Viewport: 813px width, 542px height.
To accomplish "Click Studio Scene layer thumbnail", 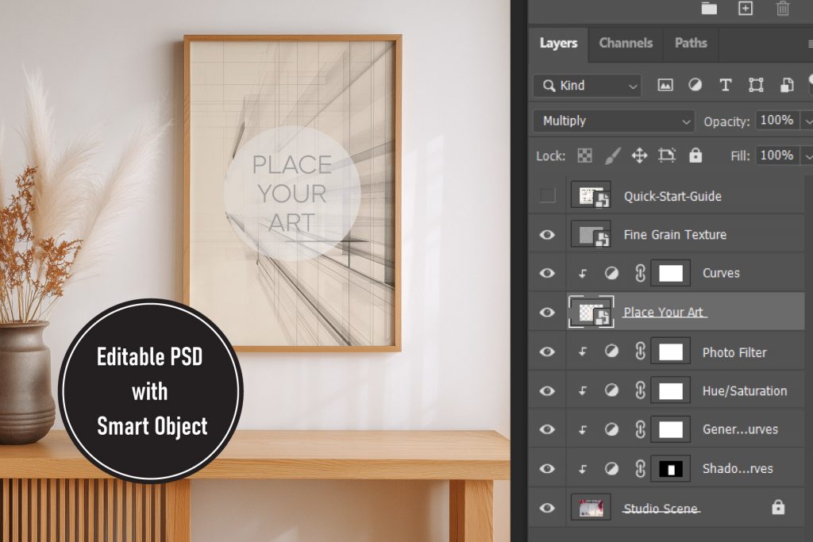I will tap(591, 508).
